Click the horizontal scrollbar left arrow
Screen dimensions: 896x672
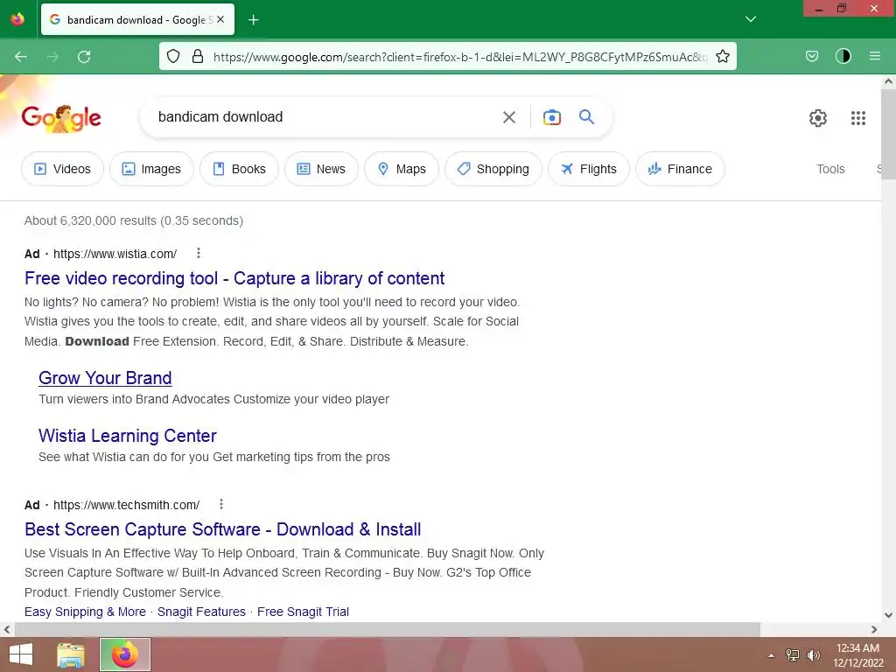[x=7, y=630]
